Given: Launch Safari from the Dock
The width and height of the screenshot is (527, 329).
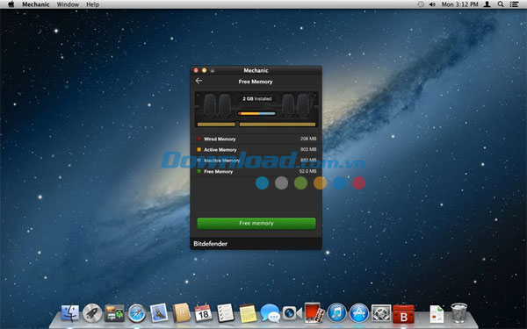Looking at the screenshot, I should 137,313.
